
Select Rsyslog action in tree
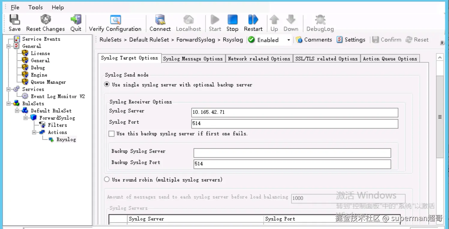(66, 139)
